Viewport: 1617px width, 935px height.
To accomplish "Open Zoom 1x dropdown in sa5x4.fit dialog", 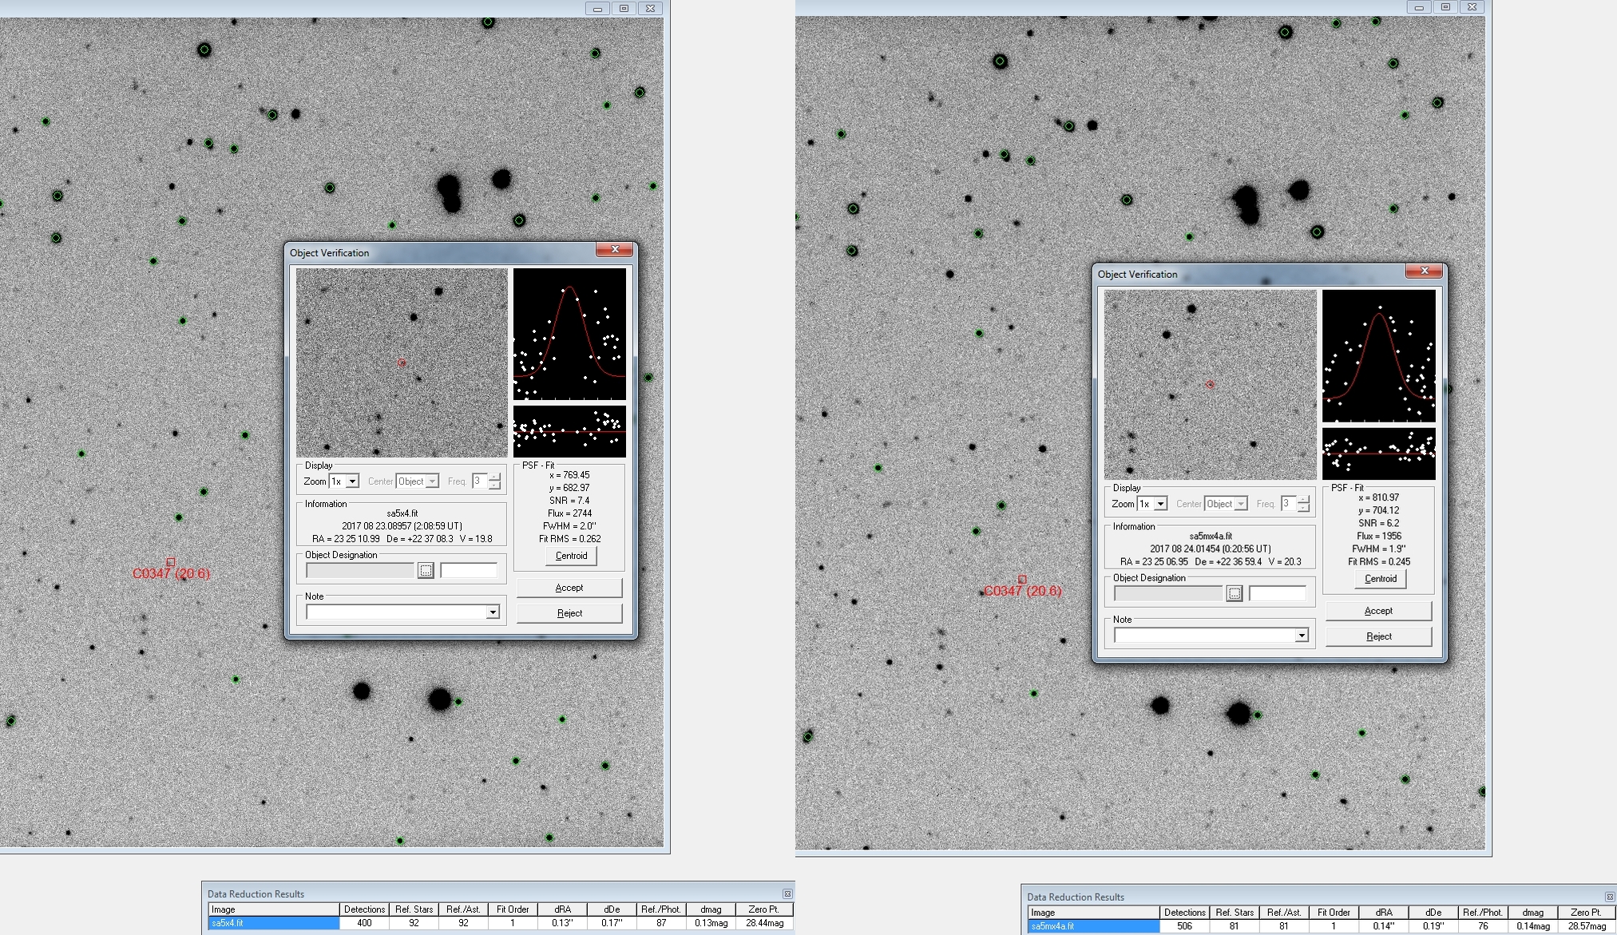I will (352, 481).
